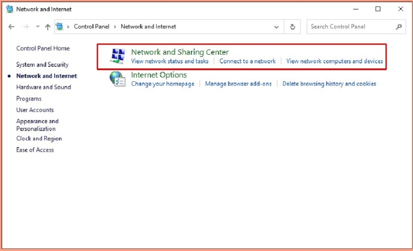Minimize the Network and Internet window
Image resolution: width=413 pixels, height=251 pixels.
(356, 9)
